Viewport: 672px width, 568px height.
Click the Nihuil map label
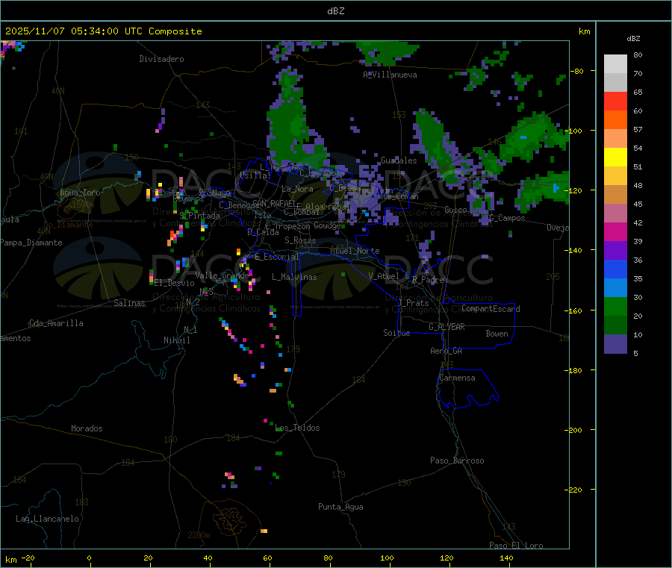click(176, 340)
